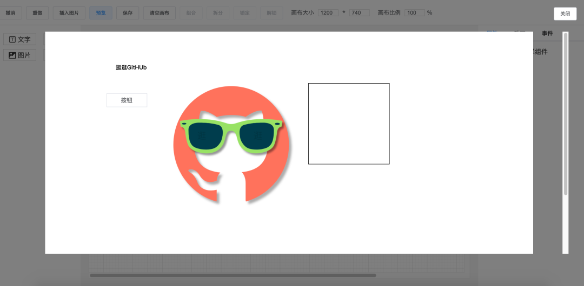584x286 pixels.
Task: Click the GitHub cat with sunglasses image
Action: pos(231,145)
